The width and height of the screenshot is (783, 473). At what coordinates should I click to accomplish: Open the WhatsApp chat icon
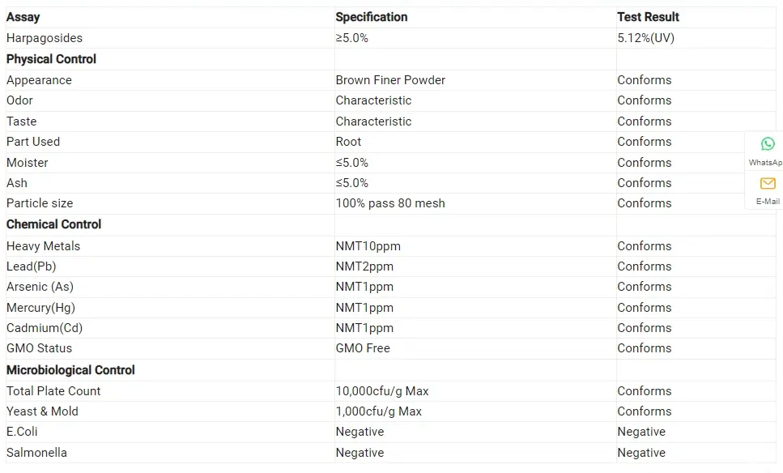(x=767, y=144)
